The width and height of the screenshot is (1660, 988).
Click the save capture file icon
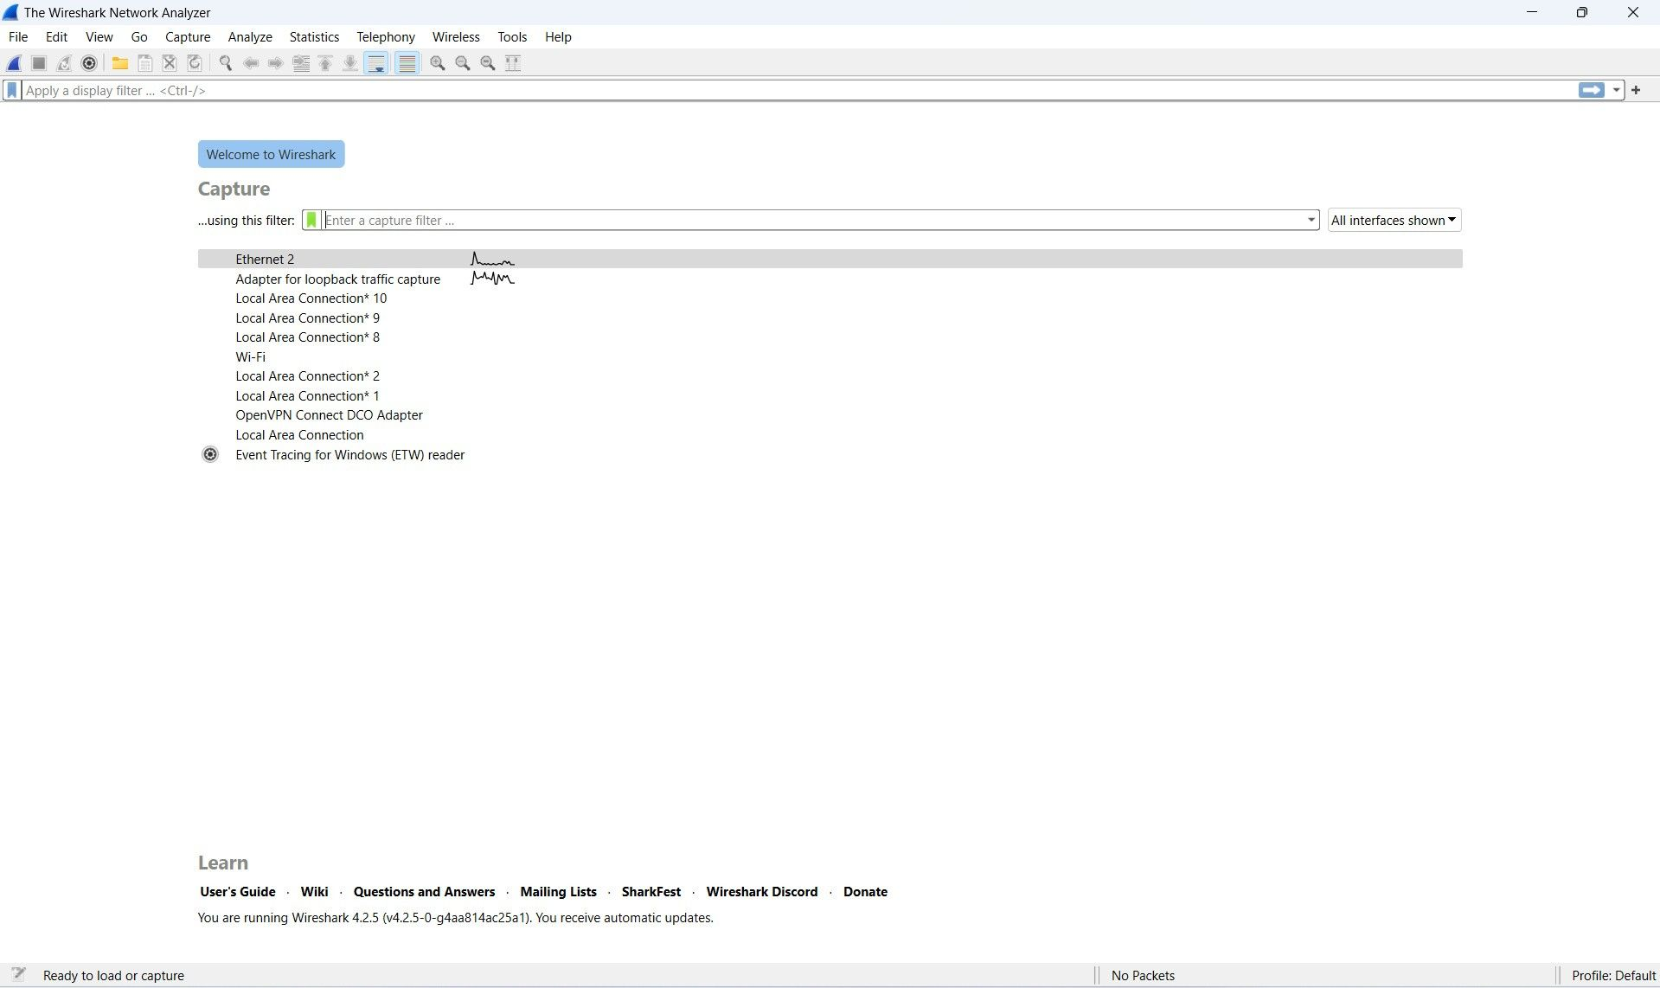click(x=145, y=63)
